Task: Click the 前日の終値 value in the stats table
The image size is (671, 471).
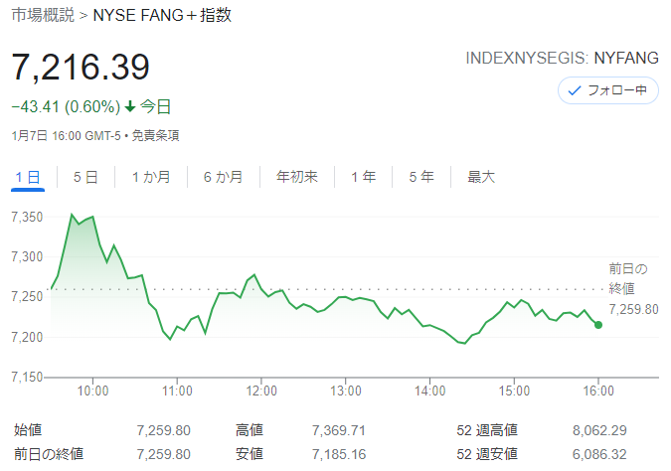Action: (x=163, y=454)
